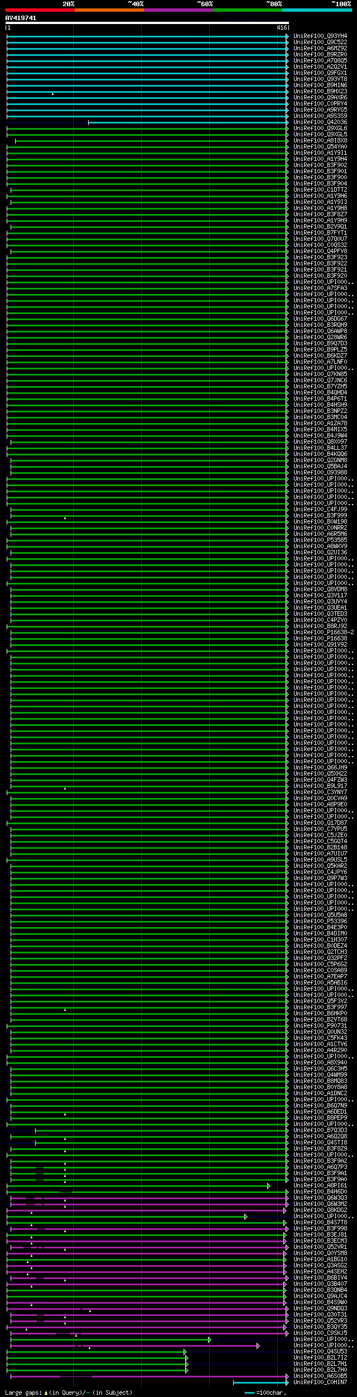Open UniRef100_B9HIN6 hit
Viewport: 357px width, 1397px height.
pos(320,85)
